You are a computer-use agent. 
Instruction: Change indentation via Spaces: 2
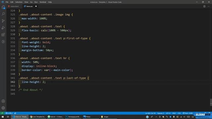pos(161,113)
